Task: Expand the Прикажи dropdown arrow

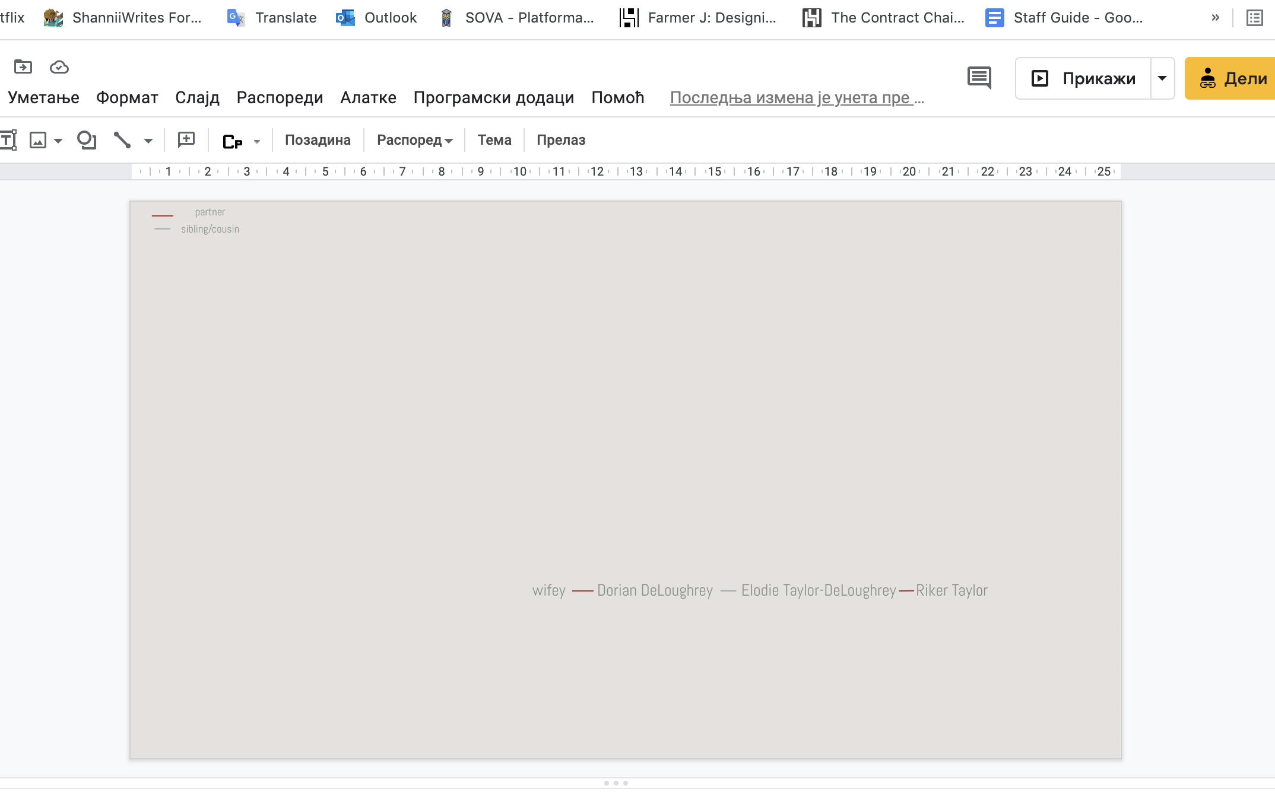Action: click(x=1162, y=78)
